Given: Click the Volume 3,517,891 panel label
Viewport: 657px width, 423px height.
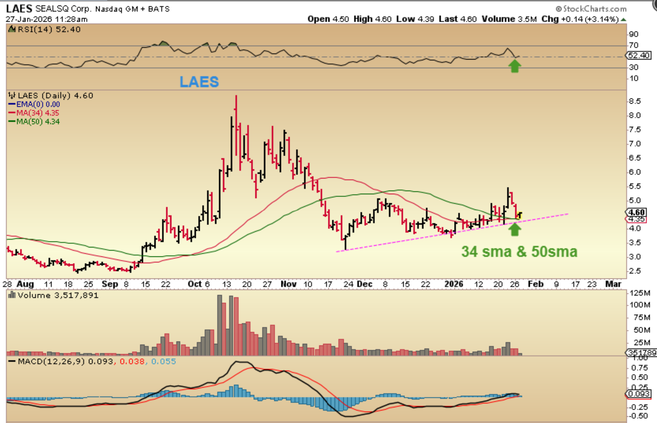Looking at the screenshot, I should (58, 295).
